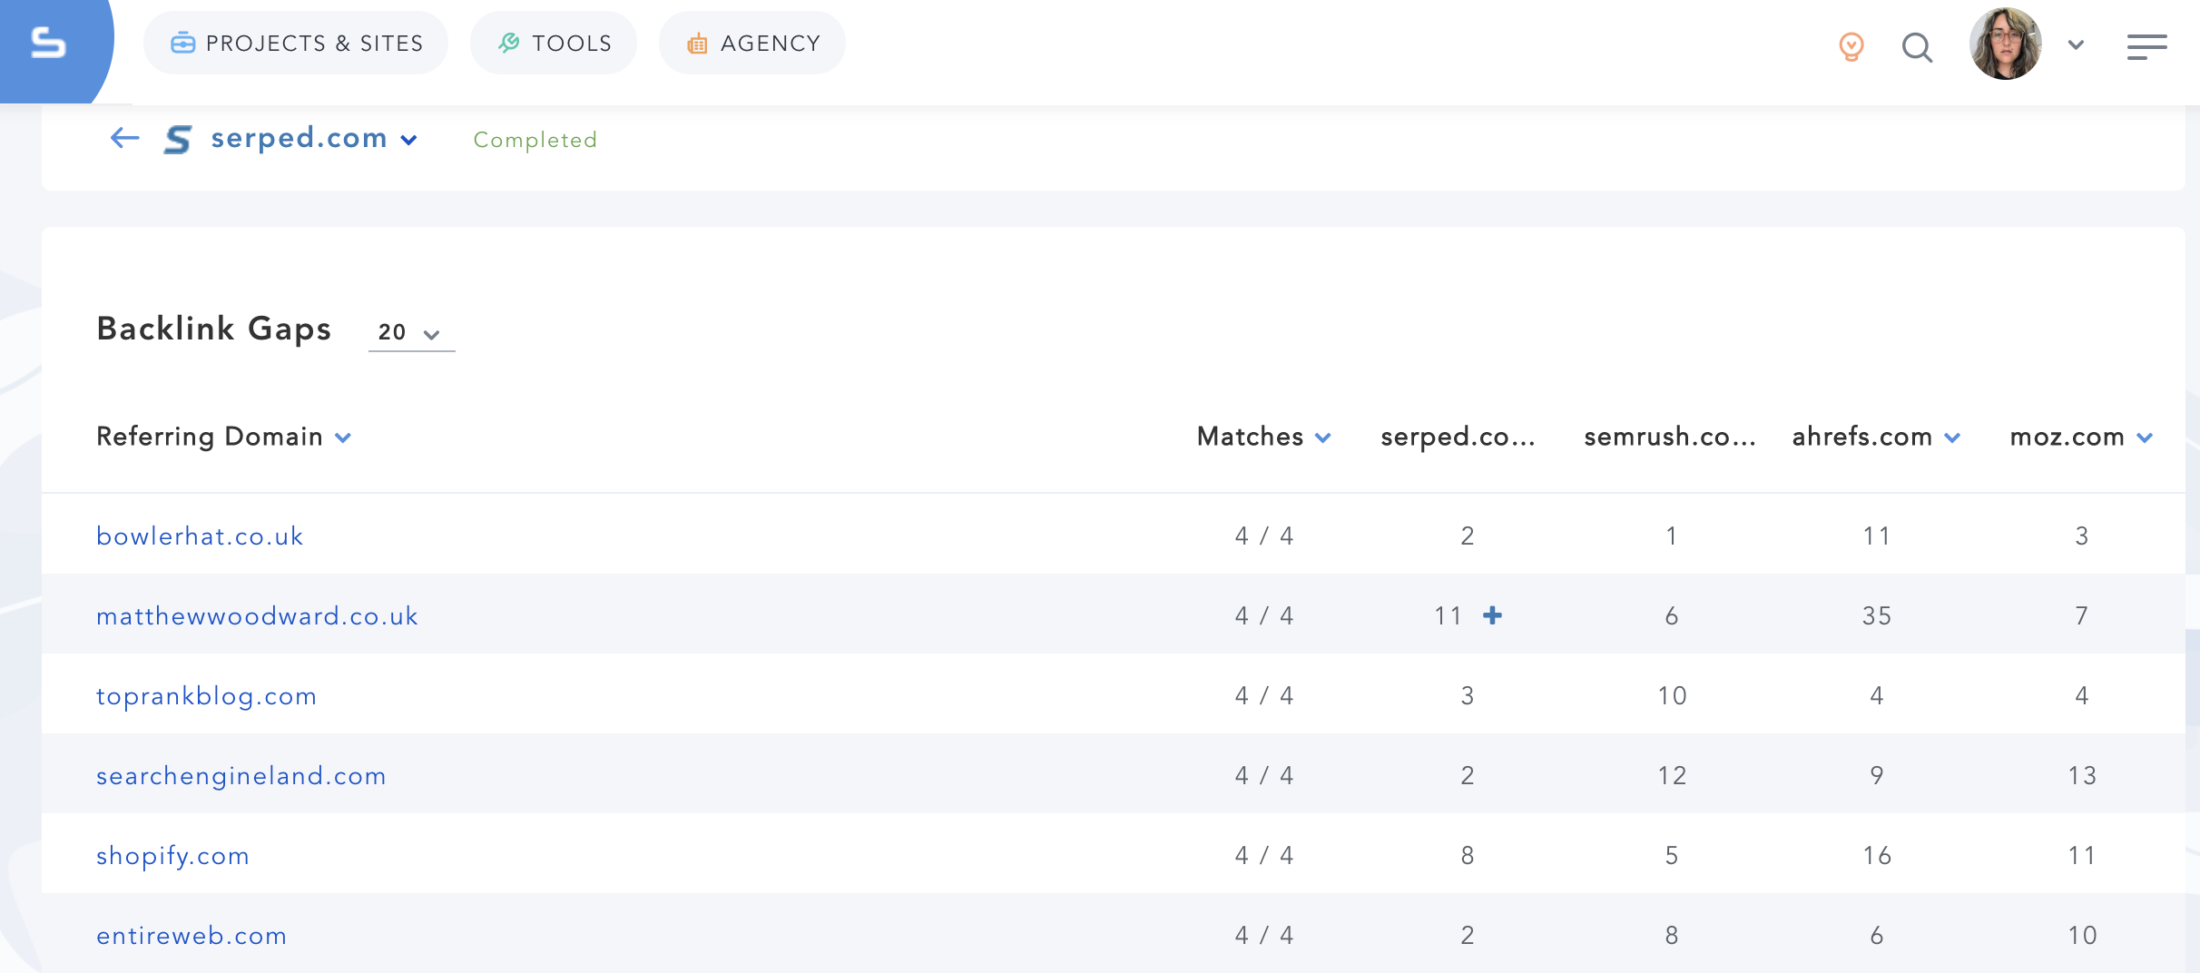The height and width of the screenshot is (973, 2200).
Task: Sort by moz.com column
Action: pos(2081,437)
